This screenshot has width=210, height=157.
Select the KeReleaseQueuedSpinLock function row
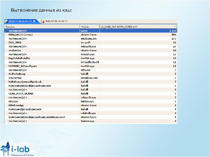point(91,82)
